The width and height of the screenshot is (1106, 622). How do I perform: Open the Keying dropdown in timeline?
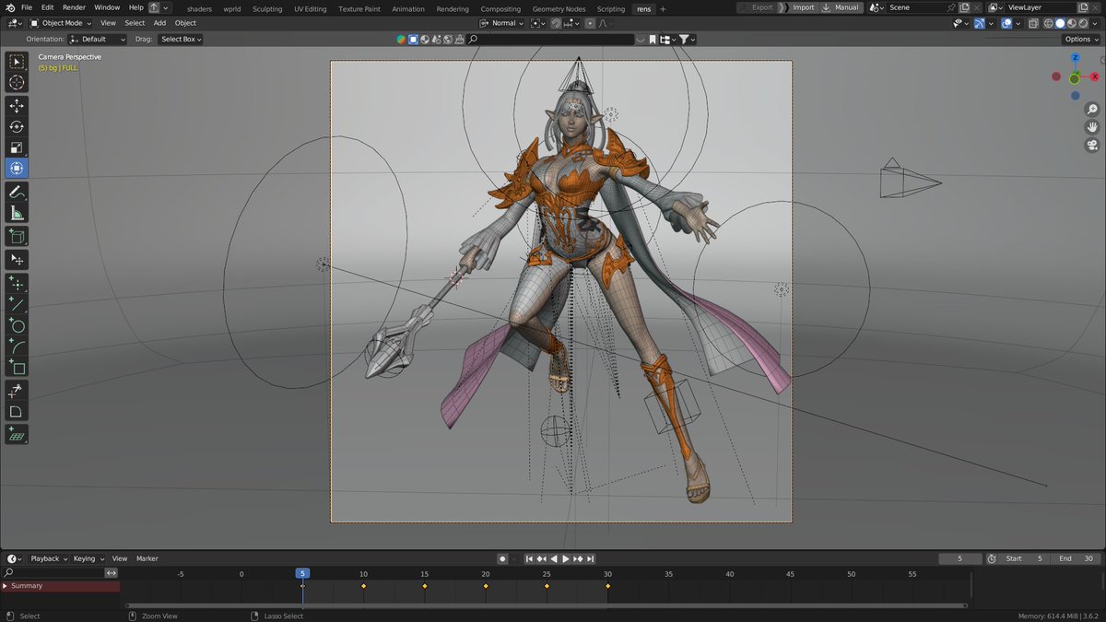[88, 558]
